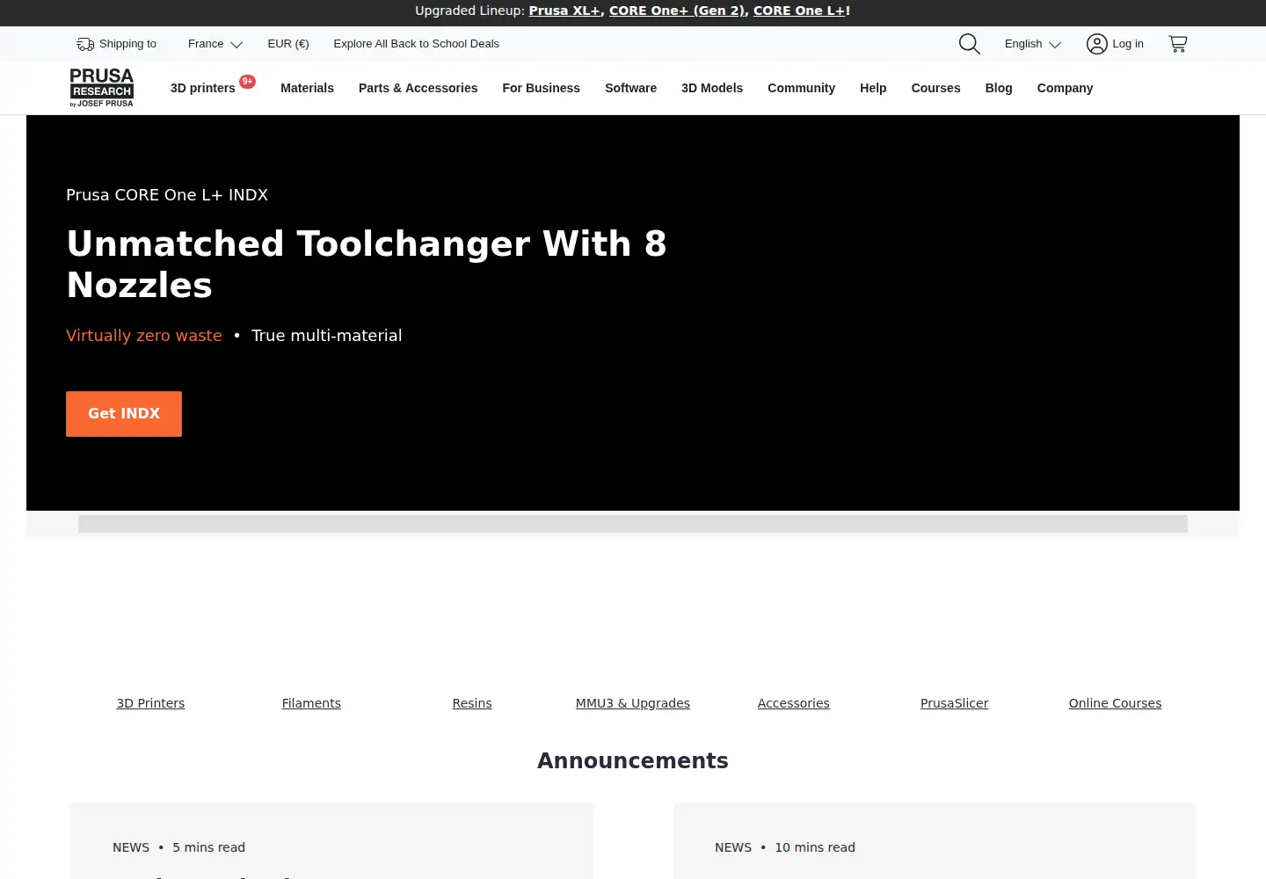1266x879 pixels.
Task: Open the PrusaSlicer category link
Action: (x=955, y=703)
